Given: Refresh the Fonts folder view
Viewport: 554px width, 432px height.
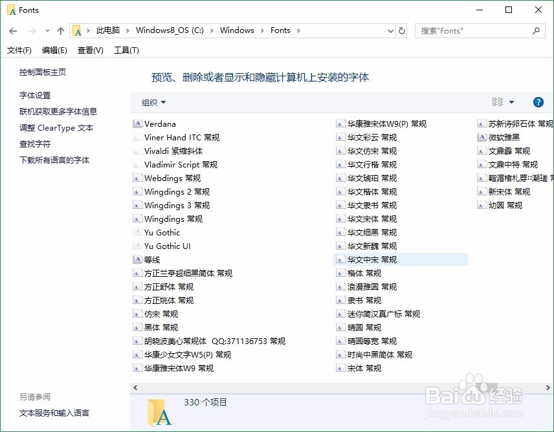Looking at the screenshot, I should click(x=402, y=30).
